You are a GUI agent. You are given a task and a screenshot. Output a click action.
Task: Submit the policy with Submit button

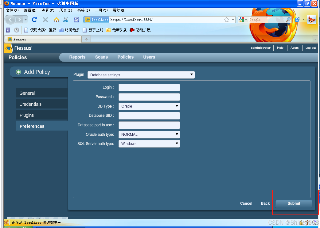click(294, 203)
